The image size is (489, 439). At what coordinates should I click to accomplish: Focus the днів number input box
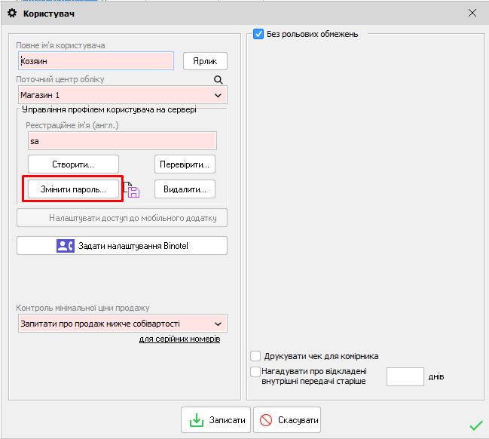405,376
